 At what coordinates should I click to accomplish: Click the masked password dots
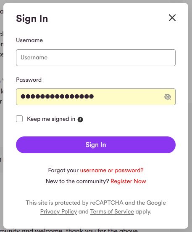point(57,96)
